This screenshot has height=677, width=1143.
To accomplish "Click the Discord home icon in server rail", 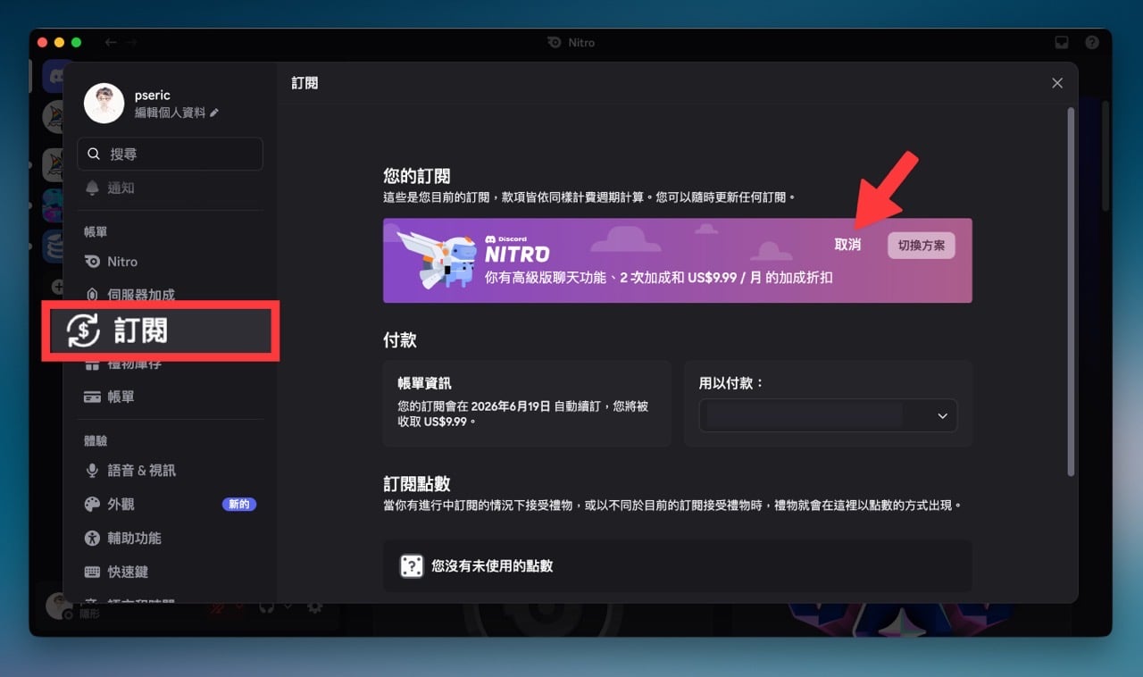I will [54, 77].
